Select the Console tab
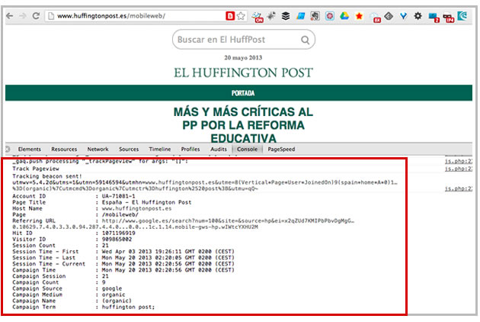 247,150
